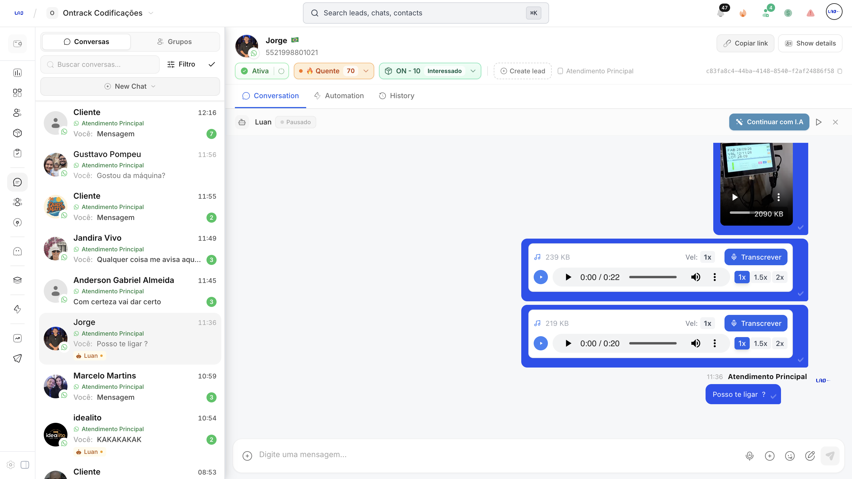The width and height of the screenshot is (852, 479).
Task: Seek the 0:22 audio progress slider
Action: 653,277
